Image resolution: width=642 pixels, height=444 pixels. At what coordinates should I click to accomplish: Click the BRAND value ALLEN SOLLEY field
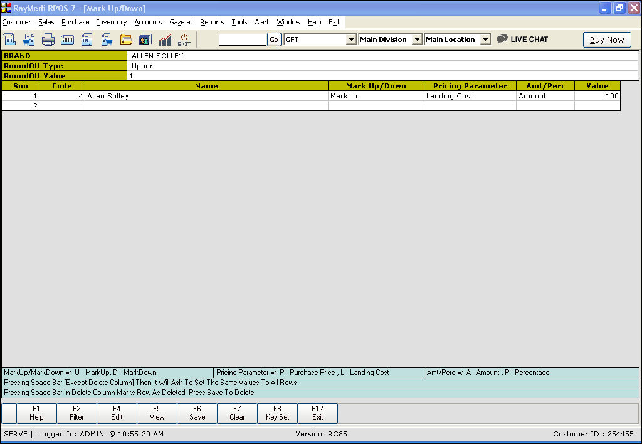[x=382, y=56]
